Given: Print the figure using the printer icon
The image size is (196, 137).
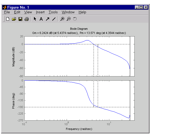Looking at the screenshot, I should point(26,19).
